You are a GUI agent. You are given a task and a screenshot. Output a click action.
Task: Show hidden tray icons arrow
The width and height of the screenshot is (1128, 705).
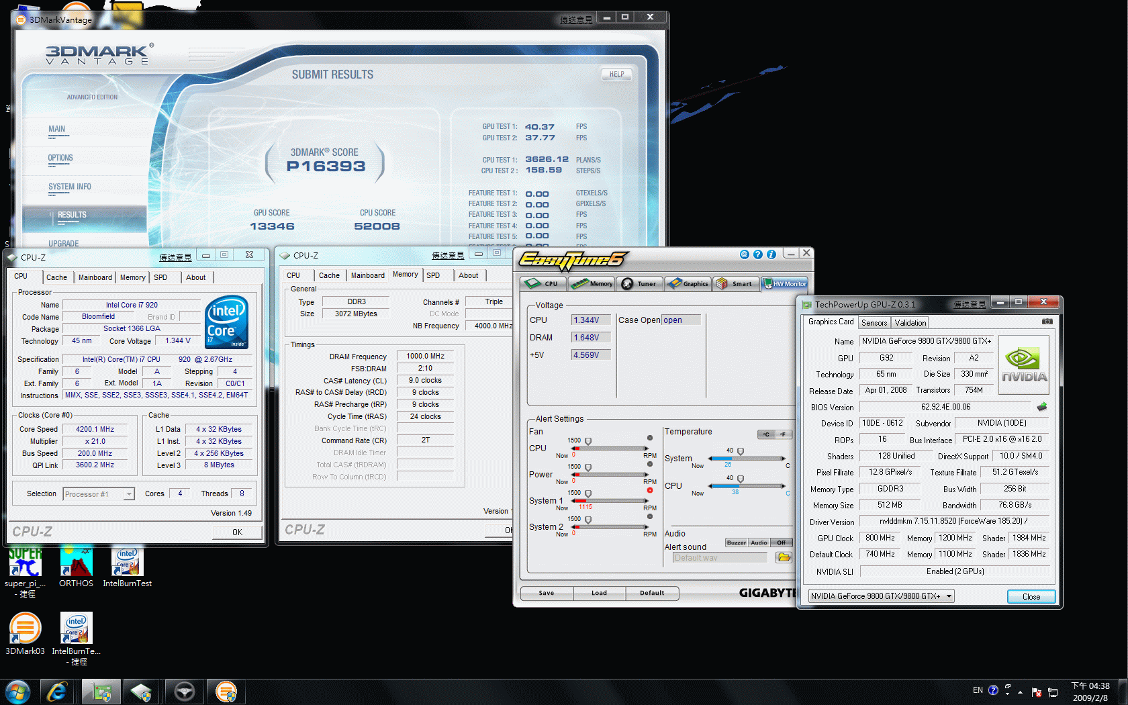point(1021,692)
